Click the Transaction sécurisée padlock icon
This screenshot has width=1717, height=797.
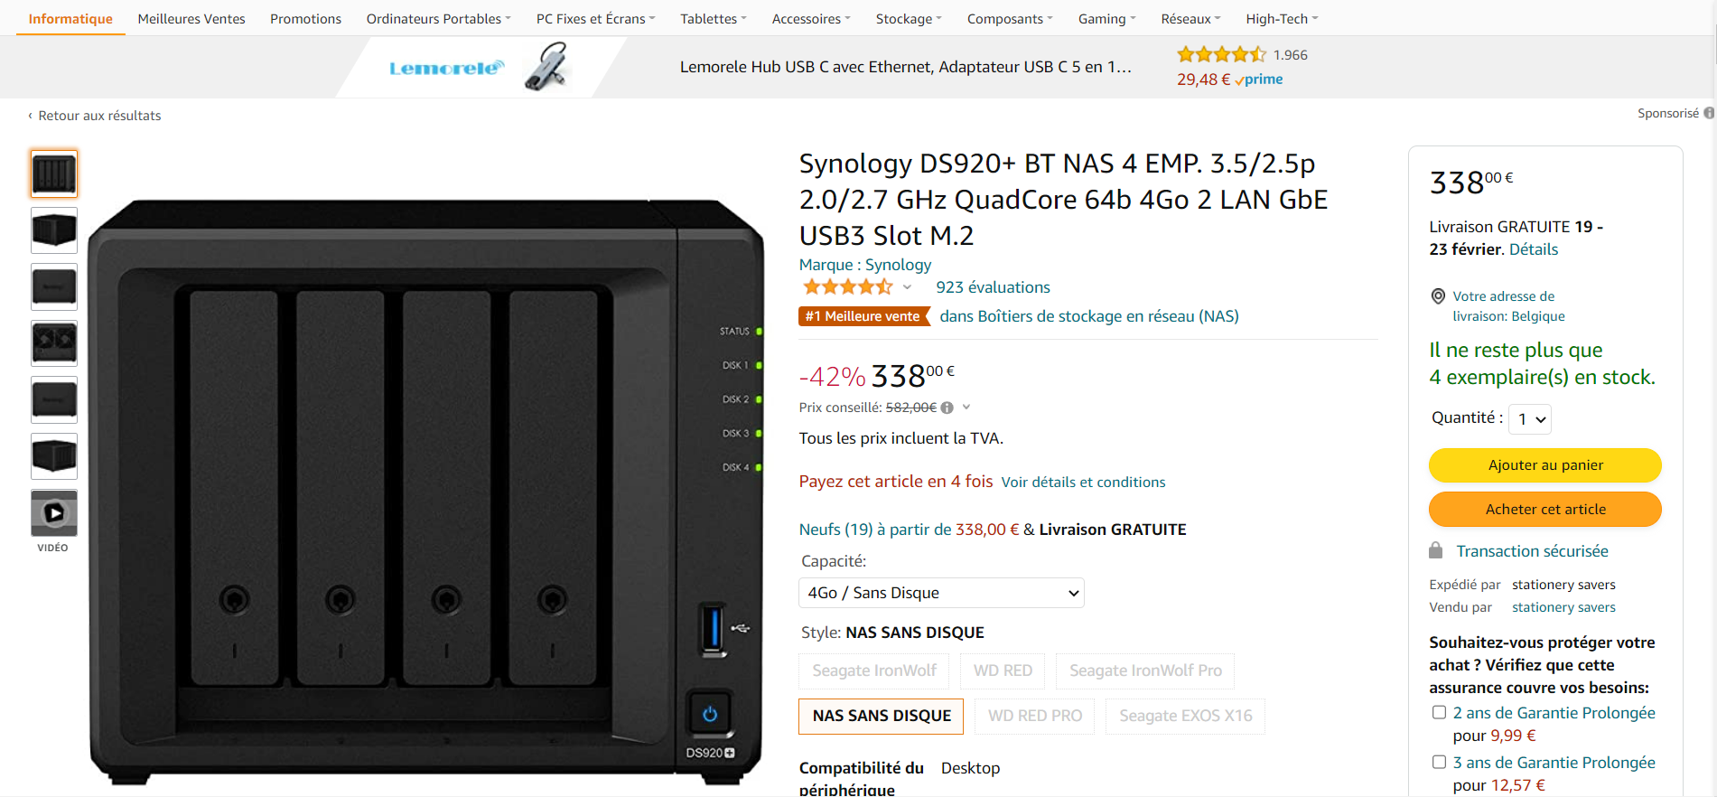click(1435, 550)
